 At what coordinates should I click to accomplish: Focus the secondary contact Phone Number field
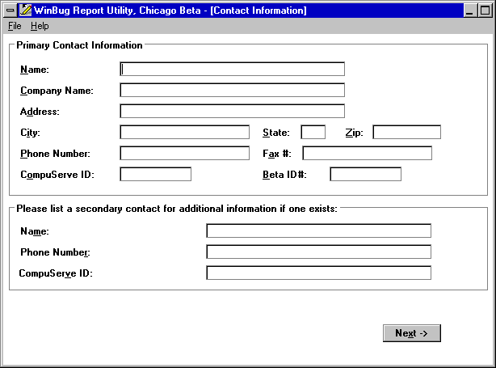[x=318, y=252]
